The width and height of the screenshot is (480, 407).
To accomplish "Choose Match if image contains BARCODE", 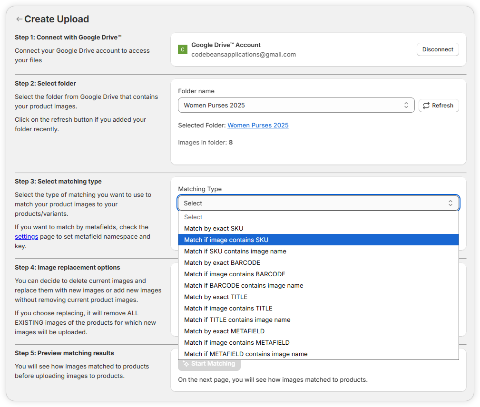I will pos(235,274).
